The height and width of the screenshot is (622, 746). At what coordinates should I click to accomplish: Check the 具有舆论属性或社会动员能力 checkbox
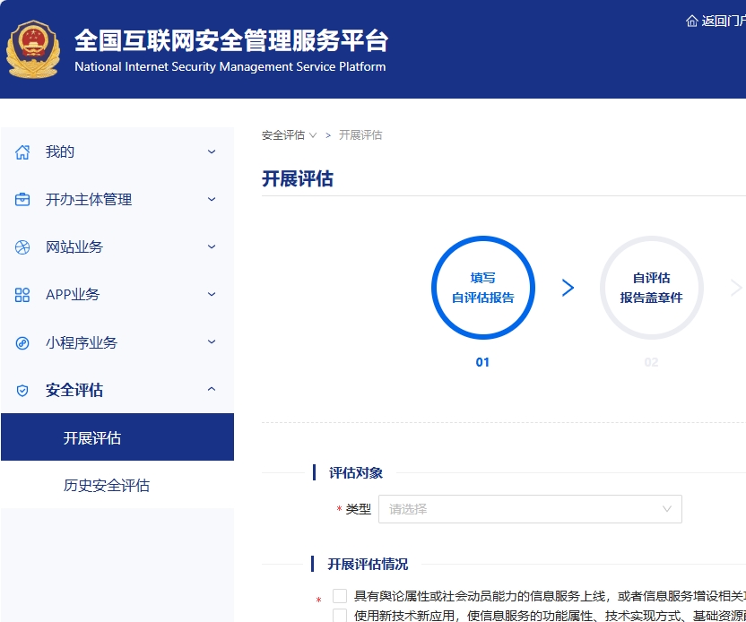[340, 596]
